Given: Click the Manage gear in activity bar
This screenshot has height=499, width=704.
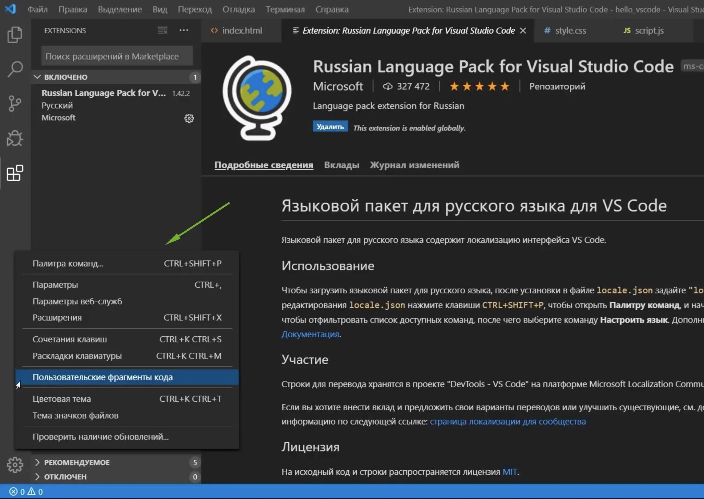Looking at the screenshot, I should [x=14, y=465].
